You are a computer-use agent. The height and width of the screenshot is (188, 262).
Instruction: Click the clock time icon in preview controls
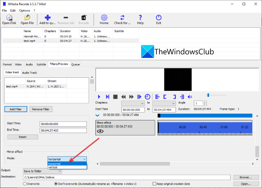tap(147, 97)
